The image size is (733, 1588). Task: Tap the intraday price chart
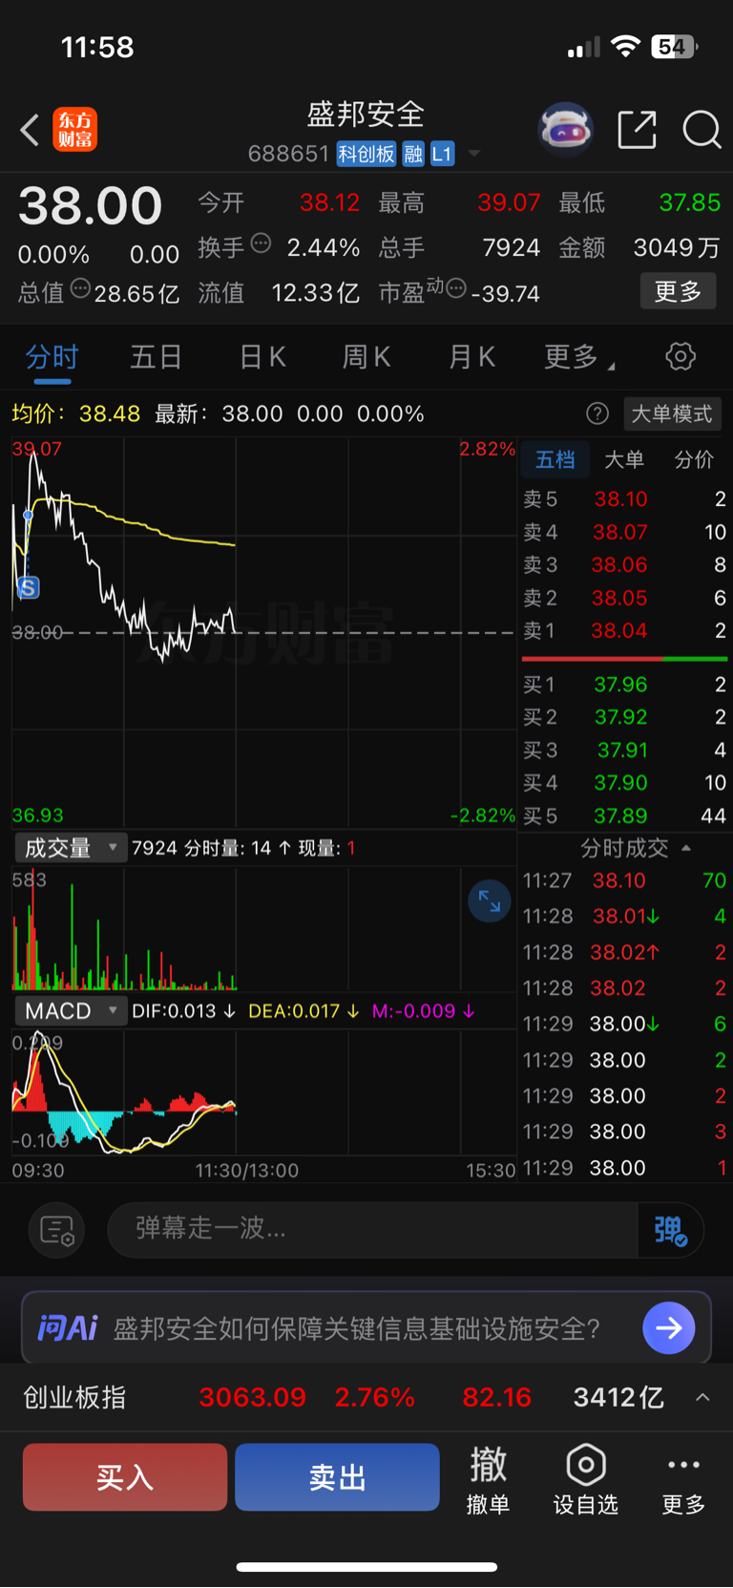[x=263, y=632]
